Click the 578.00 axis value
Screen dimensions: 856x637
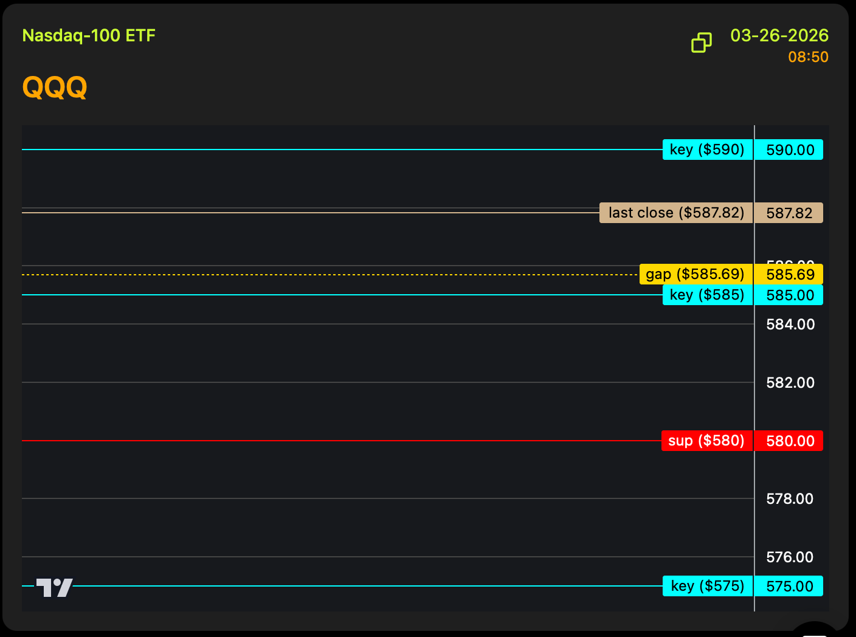tap(790, 498)
